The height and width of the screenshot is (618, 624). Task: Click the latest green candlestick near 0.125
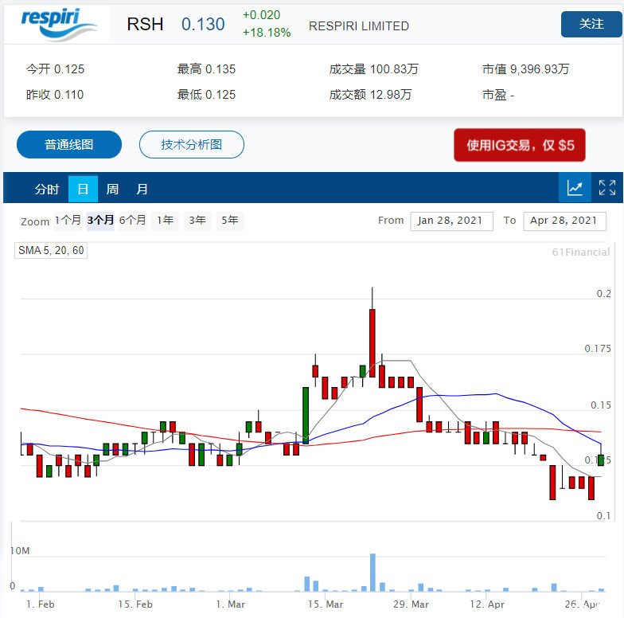(x=601, y=460)
